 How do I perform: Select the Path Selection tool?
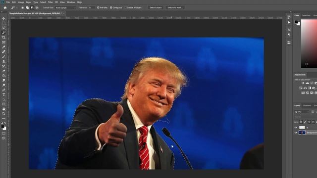click(3, 99)
